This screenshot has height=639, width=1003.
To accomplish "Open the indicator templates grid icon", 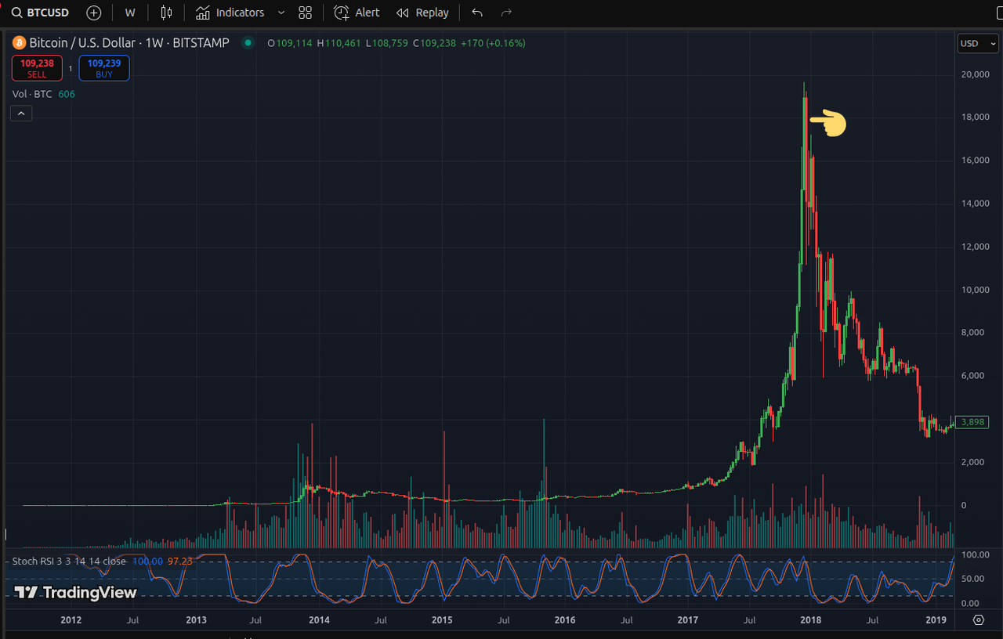I will 306,13.
